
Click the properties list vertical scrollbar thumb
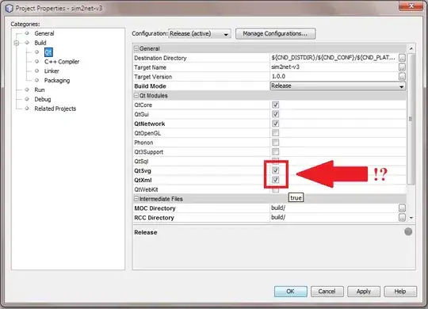point(411,119)
